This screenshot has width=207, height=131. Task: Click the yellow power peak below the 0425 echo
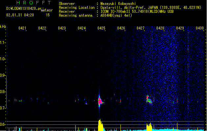tap(100, 125)
